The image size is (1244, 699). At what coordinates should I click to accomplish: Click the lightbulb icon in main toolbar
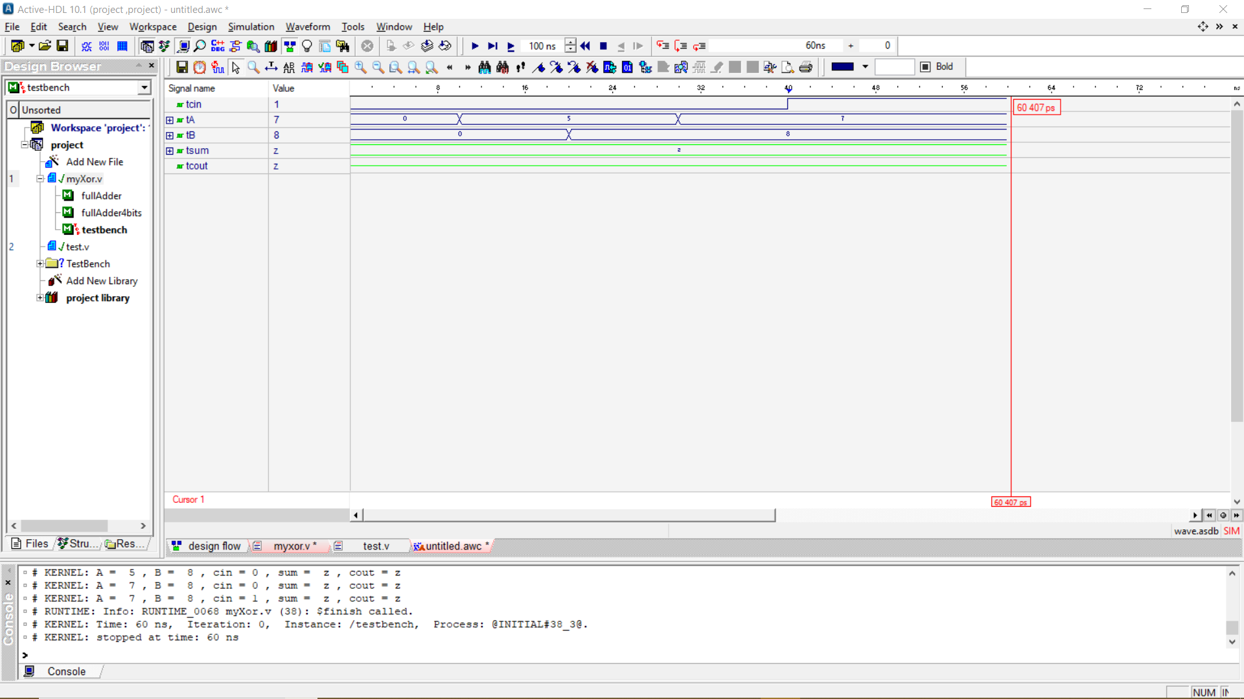(307, 46)
